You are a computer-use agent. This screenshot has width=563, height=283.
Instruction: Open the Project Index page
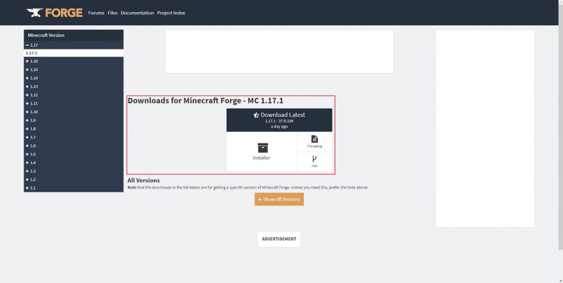pyautogui.click(x=171, y=13)
